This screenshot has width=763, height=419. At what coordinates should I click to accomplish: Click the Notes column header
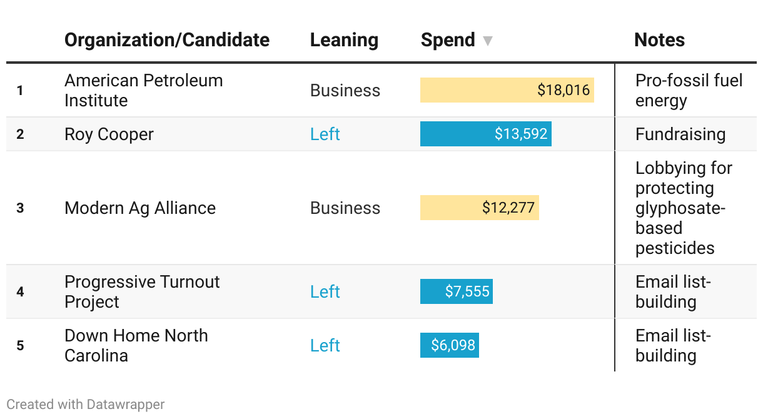(659, 40)
